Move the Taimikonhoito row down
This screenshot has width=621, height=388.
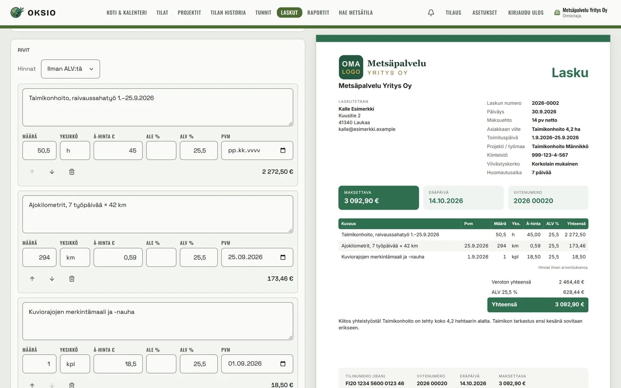click(52, 172)
